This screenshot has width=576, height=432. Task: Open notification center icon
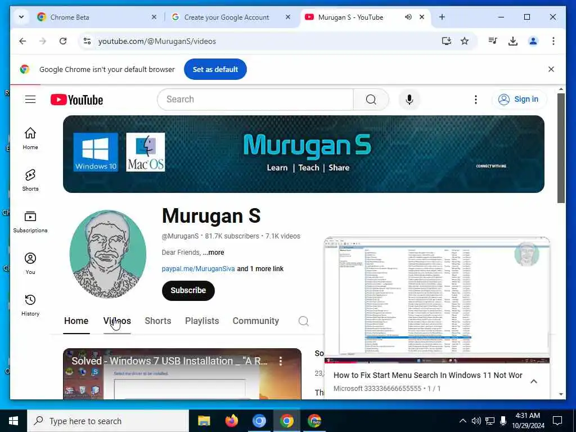click(557, 421)
